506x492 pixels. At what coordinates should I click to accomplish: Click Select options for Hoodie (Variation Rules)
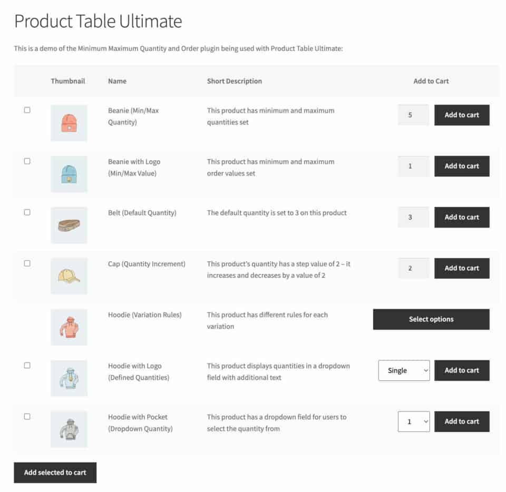pos(431,319)
